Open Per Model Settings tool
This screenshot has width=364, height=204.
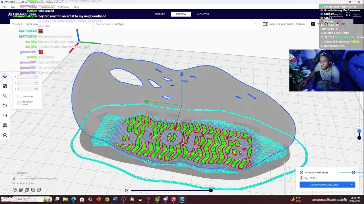pyautogui.click(x=5, y=125)
